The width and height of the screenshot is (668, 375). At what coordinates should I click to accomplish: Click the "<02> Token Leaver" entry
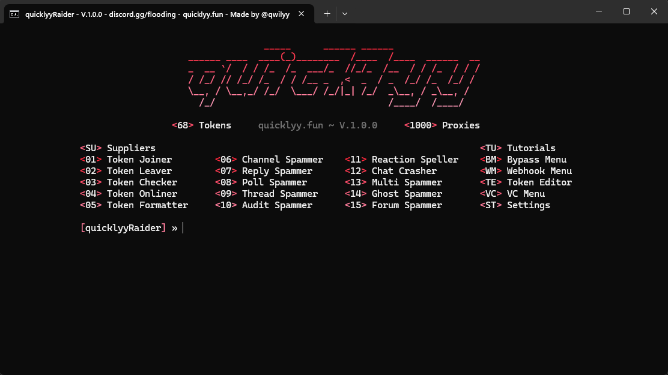tap(126, 171)
